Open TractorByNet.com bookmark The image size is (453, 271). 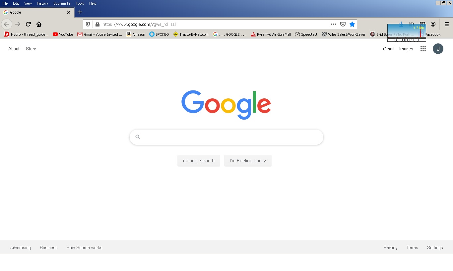191,34
